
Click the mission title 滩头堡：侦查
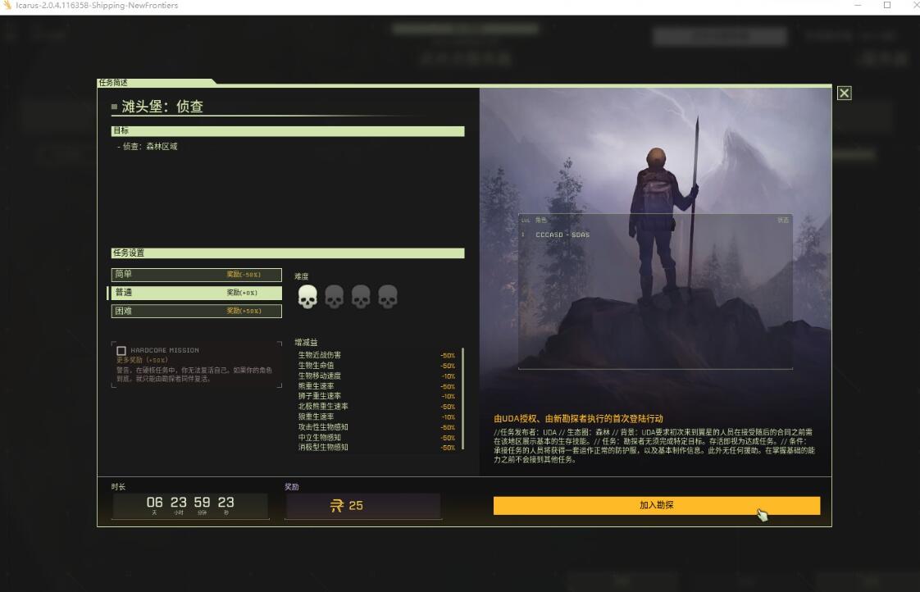click(x=162, y=107)
